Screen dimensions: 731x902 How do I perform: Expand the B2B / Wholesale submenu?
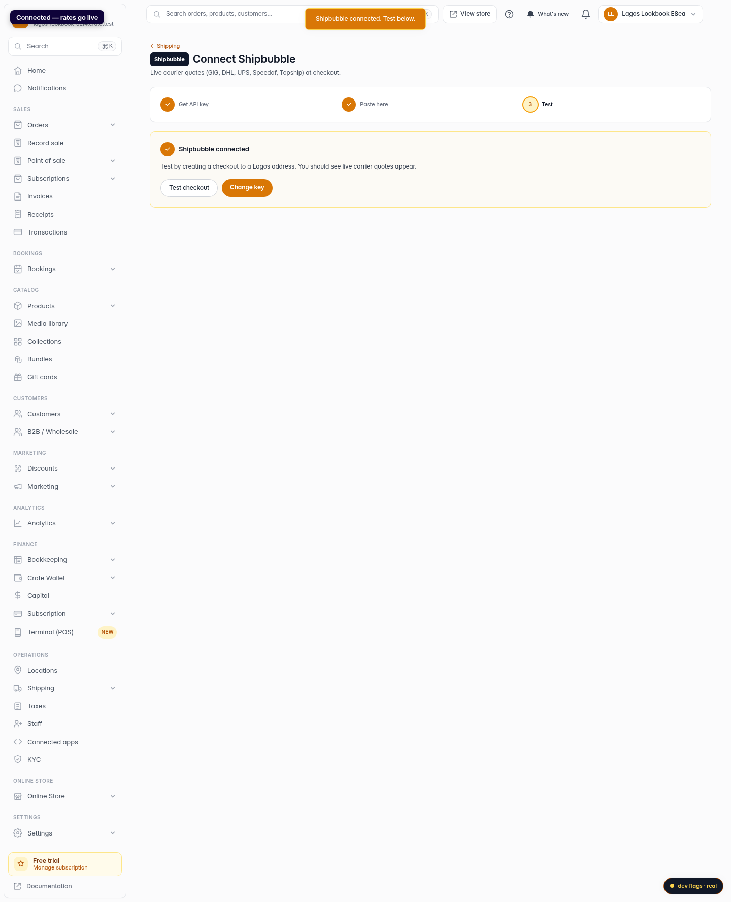[113, 432]
